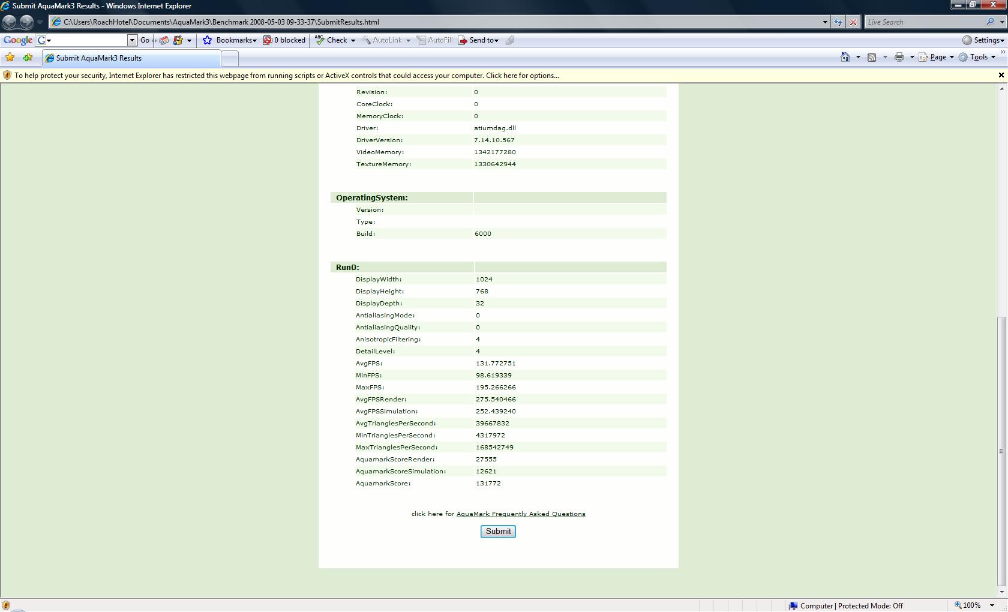Expand the Google search box dropdown arrow
Viewport: 1008px width, 612px height.
[132, 40]
